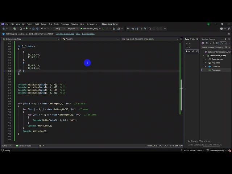Open the Any CPU platform dropdown
The image size is (232, 174).
coord(72,29)
